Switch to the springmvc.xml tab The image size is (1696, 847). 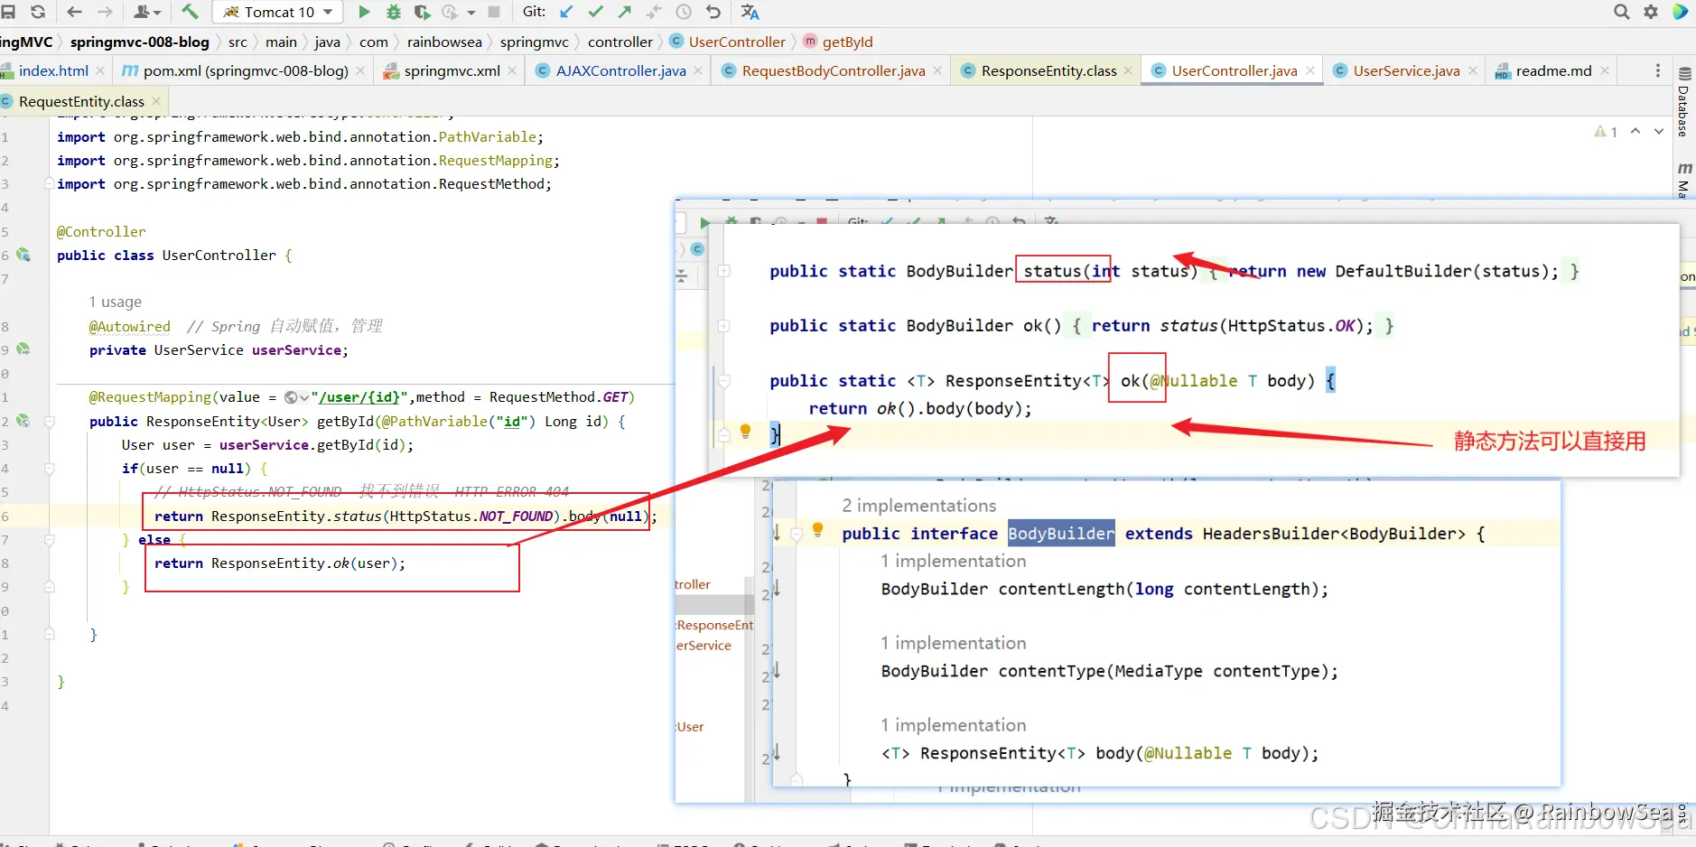click(x=452, y=70)
